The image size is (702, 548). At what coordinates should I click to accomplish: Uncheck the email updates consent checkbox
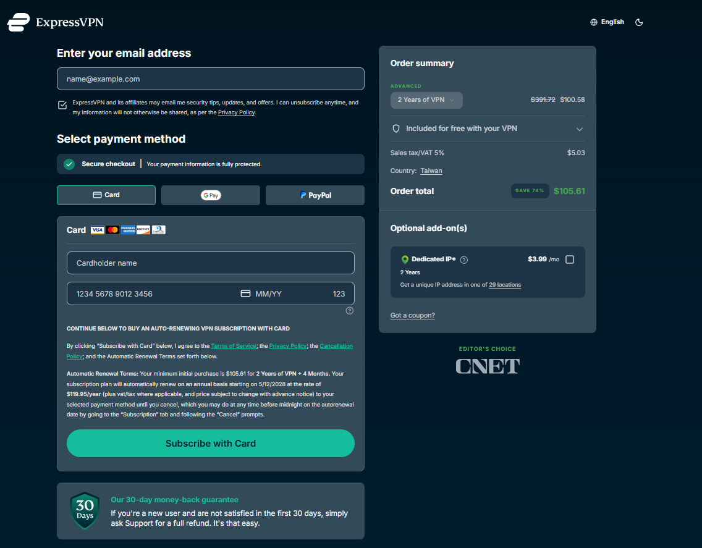click(62, 105)
